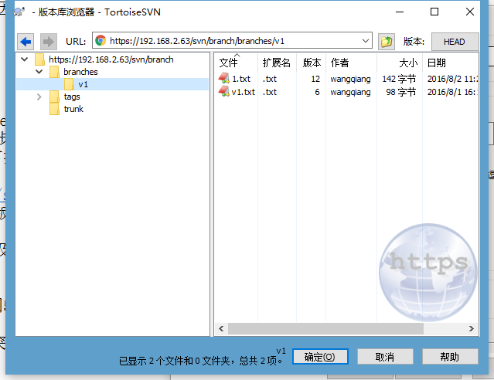Click the 142 字节 size cell
494x380 pixels.
click(399, 79)
